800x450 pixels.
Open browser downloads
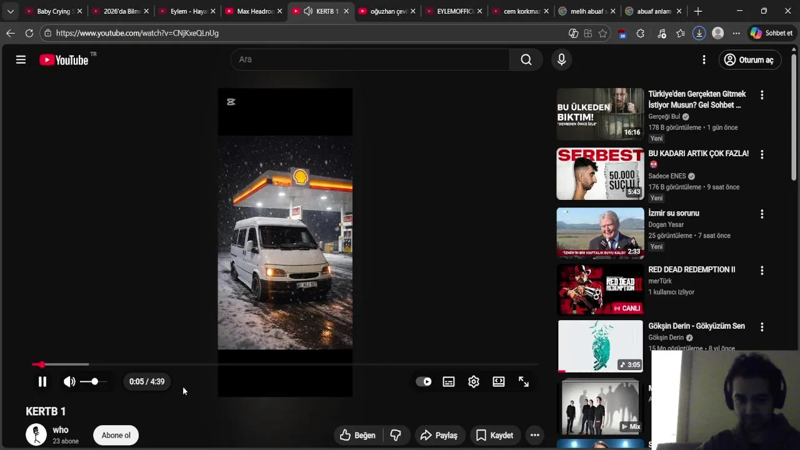(699, 33)
